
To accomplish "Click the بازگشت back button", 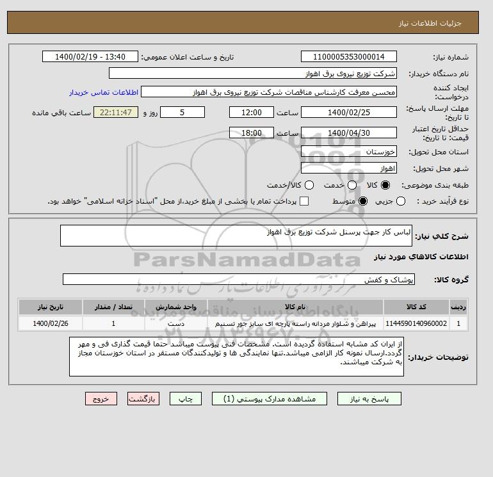I will coord(143,399).
